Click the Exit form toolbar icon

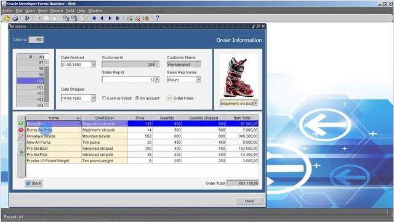27,18
